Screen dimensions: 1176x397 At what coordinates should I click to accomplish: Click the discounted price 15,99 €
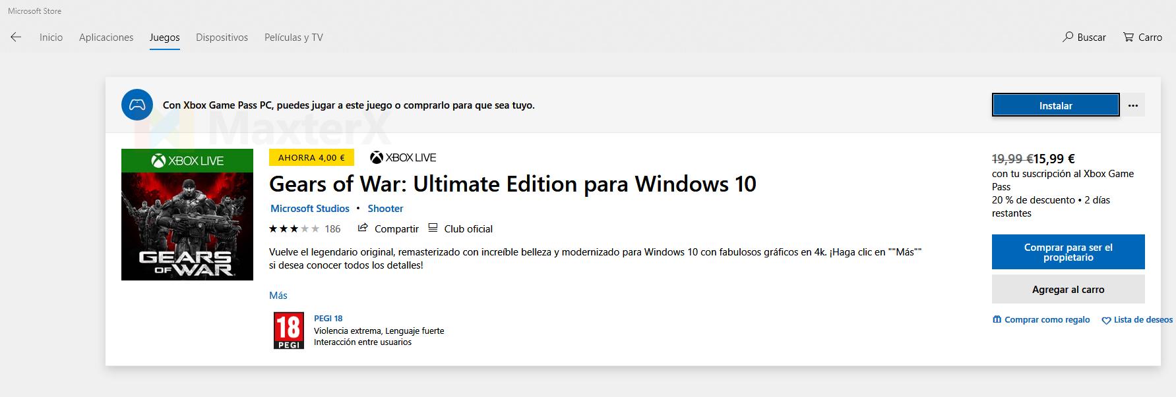click(1054, 159)
